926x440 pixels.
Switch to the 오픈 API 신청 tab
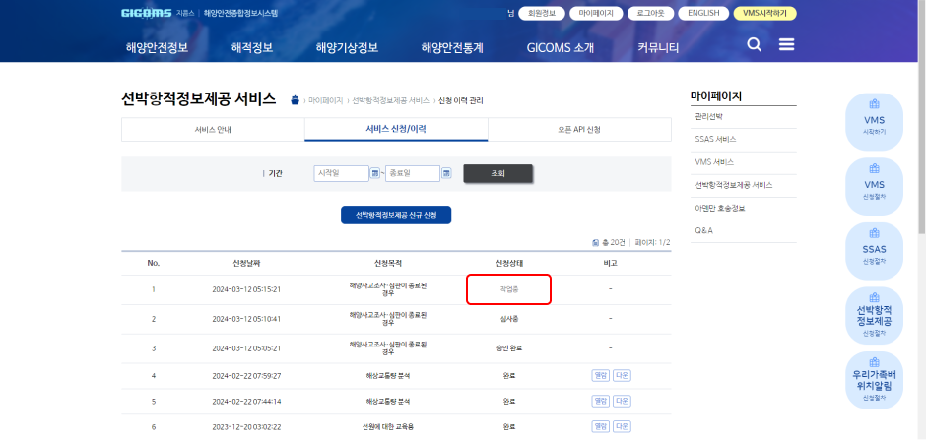579,130
